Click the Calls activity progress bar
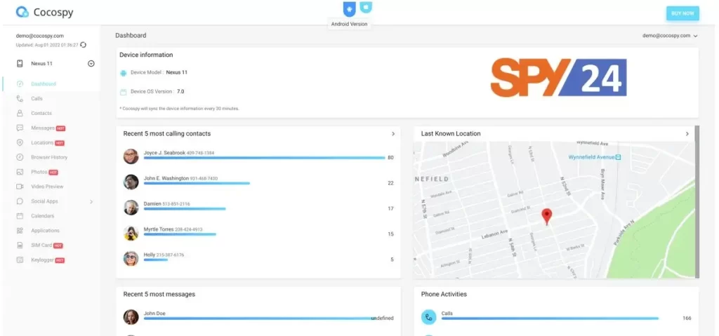The height and width of the screenshot is (336, 719). [550, 318]
